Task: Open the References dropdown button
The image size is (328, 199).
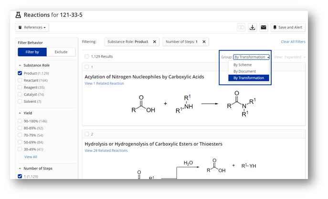Action: pos(32,27)
